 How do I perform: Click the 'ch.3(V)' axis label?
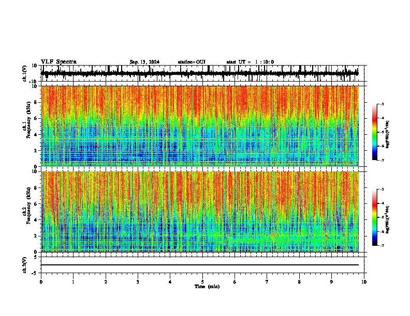coord(25,265)
